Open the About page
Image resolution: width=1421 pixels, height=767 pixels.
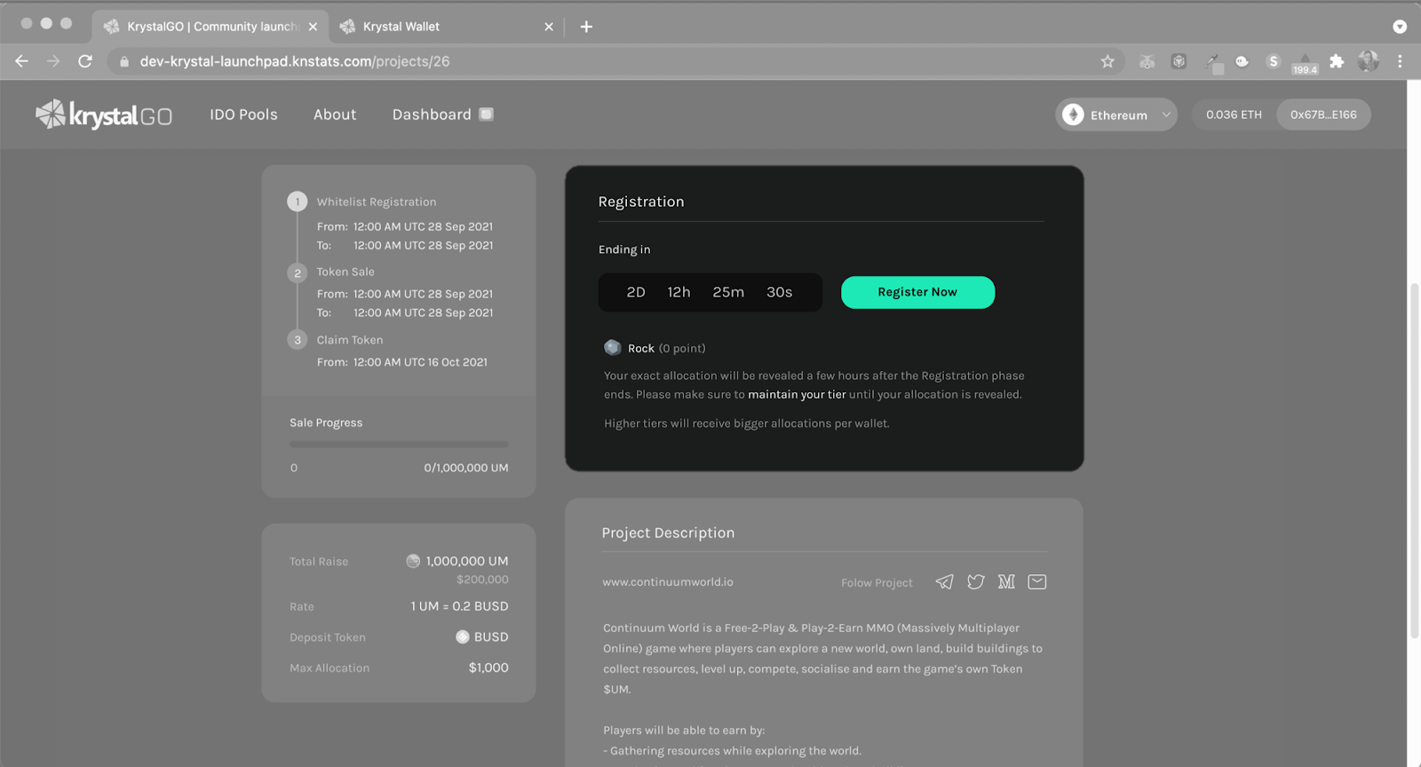click(x=335, y=115)
